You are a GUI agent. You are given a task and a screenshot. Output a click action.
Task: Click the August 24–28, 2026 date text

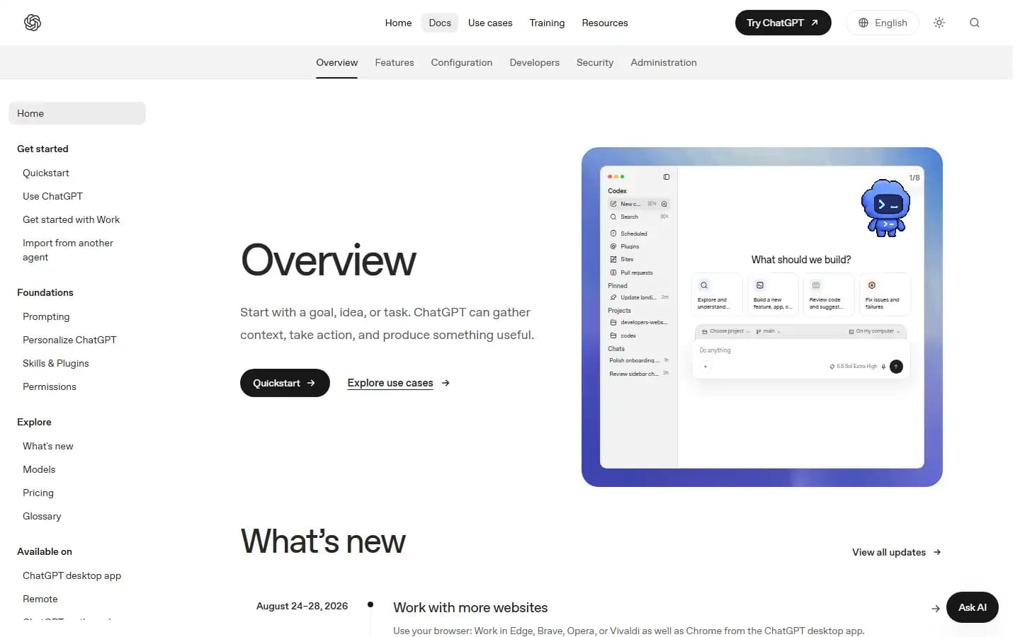[302, 606]
